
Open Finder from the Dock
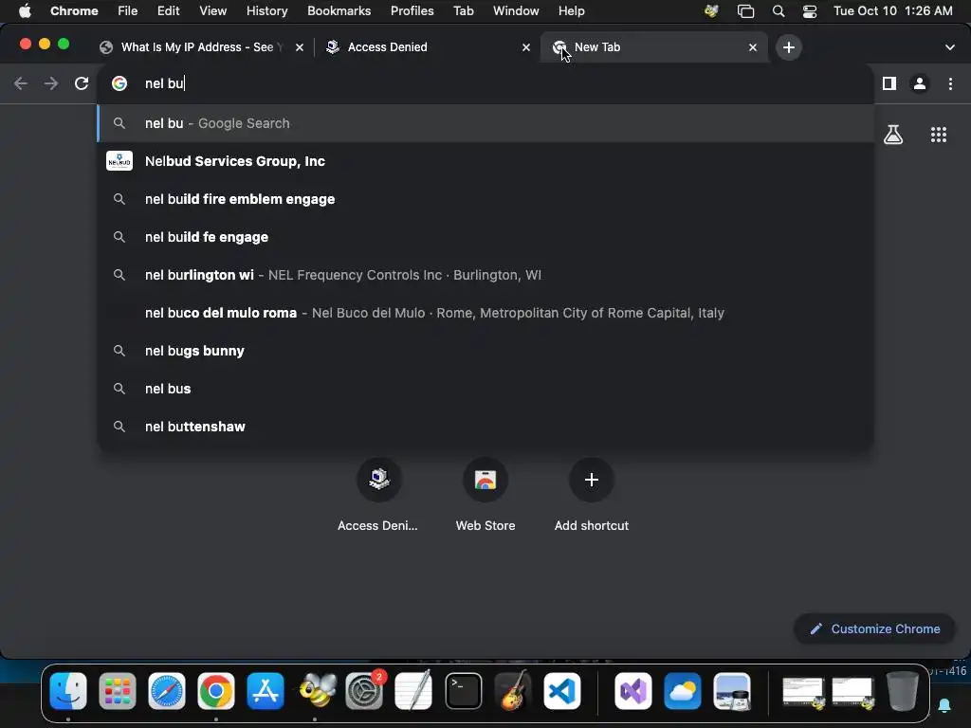pos(68,690)
